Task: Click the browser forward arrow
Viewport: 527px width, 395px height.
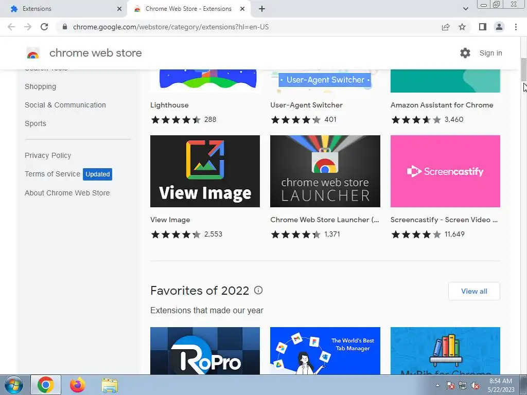Action: [28, 27]
